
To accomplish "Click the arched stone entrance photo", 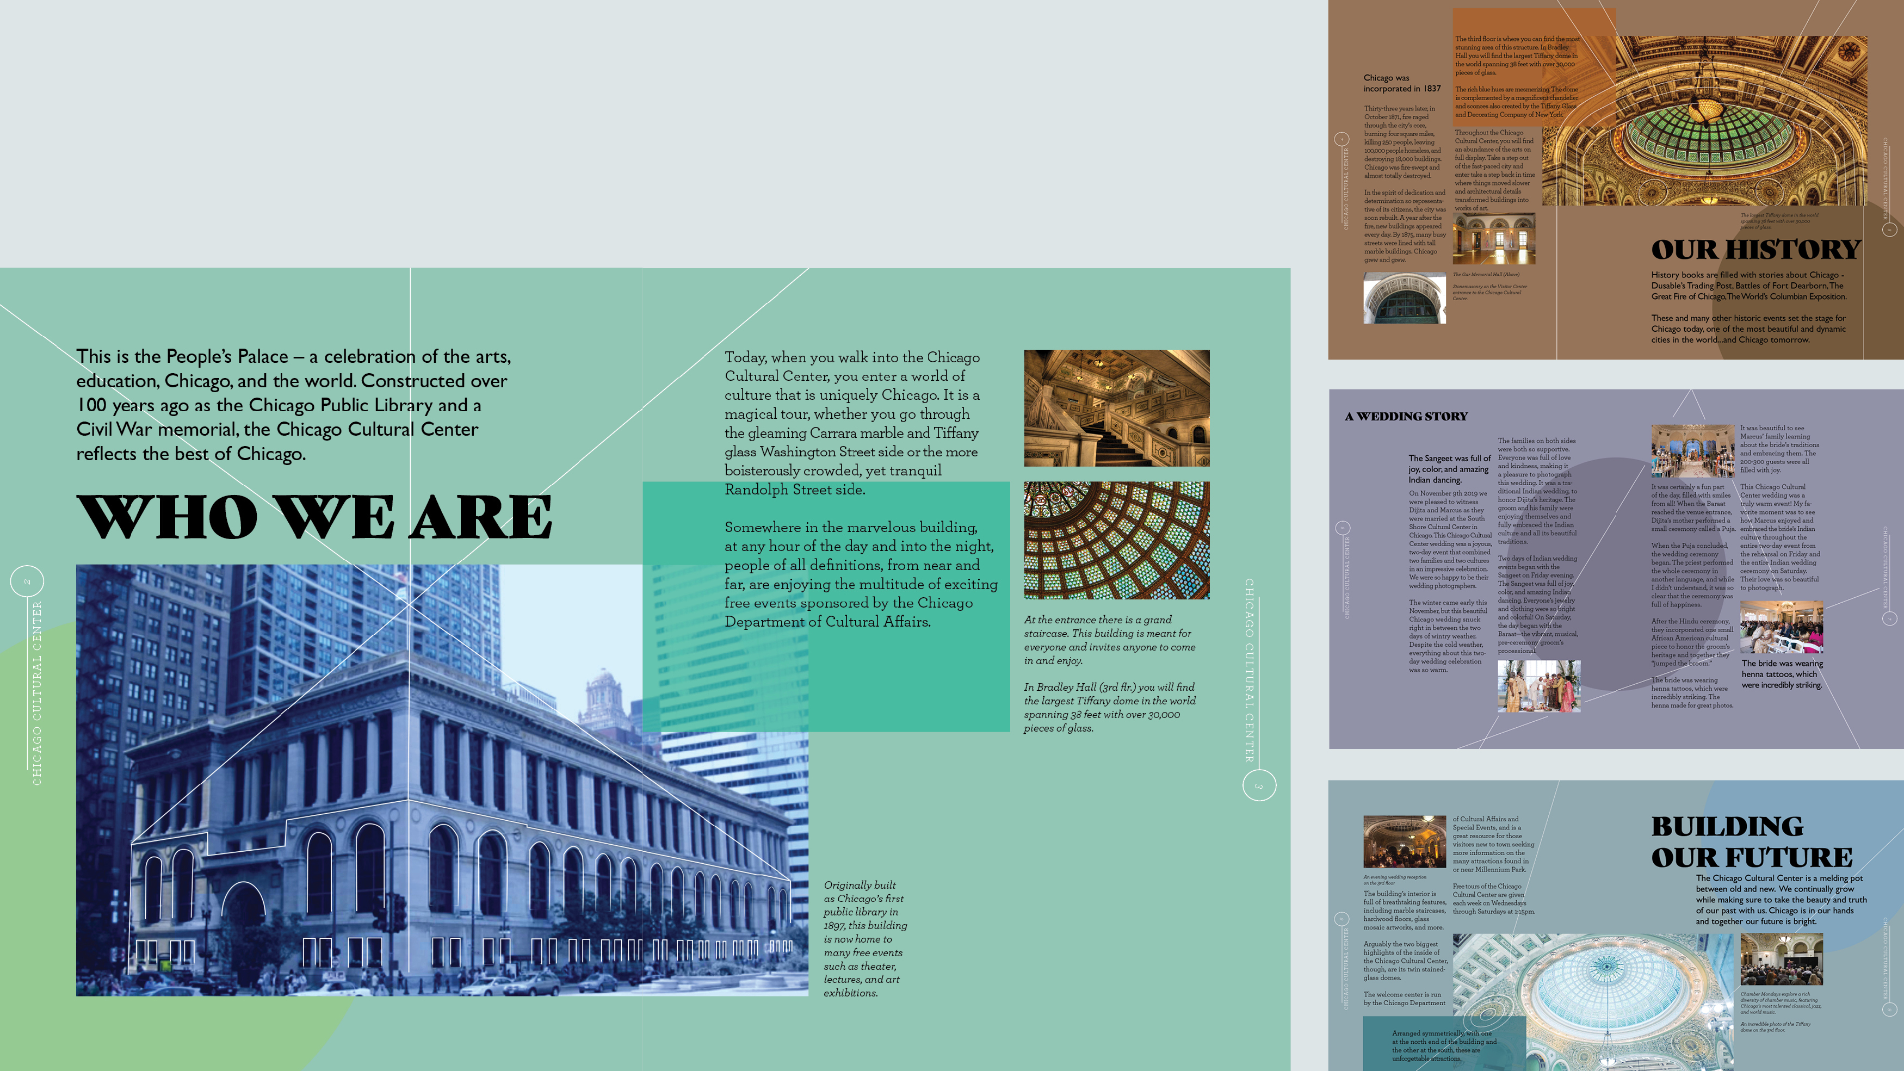I will coord(1405,298).
